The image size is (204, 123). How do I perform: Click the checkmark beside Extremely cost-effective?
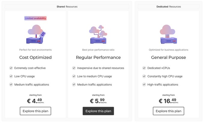(x=11, y=68)
